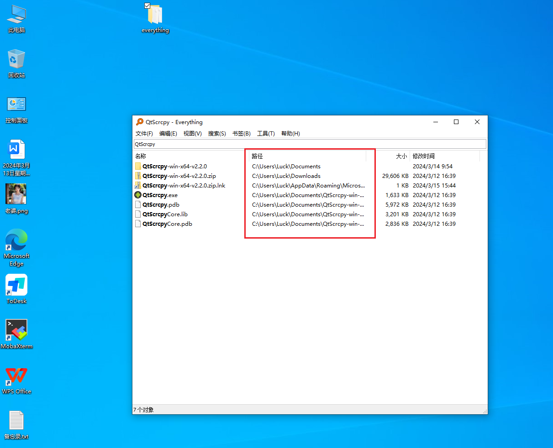The height and width of the screenshot is (448, 553).
Task: Open the 书签(B) menu
Action: [x=241, y=134]
